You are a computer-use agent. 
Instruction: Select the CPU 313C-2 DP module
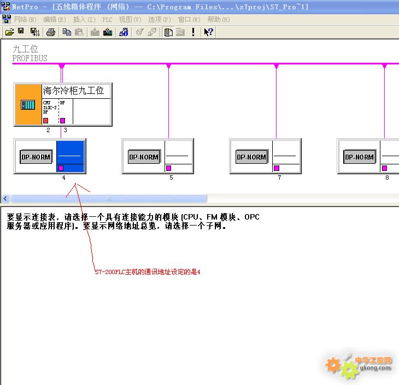[x=50, y=111]
